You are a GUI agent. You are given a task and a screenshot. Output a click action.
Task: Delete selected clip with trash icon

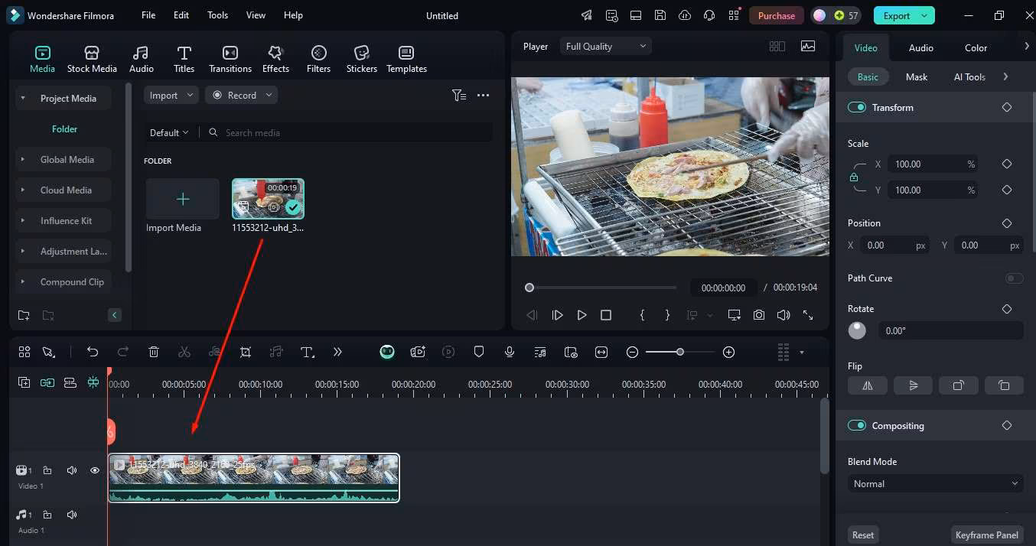click(x=154, y=352)
